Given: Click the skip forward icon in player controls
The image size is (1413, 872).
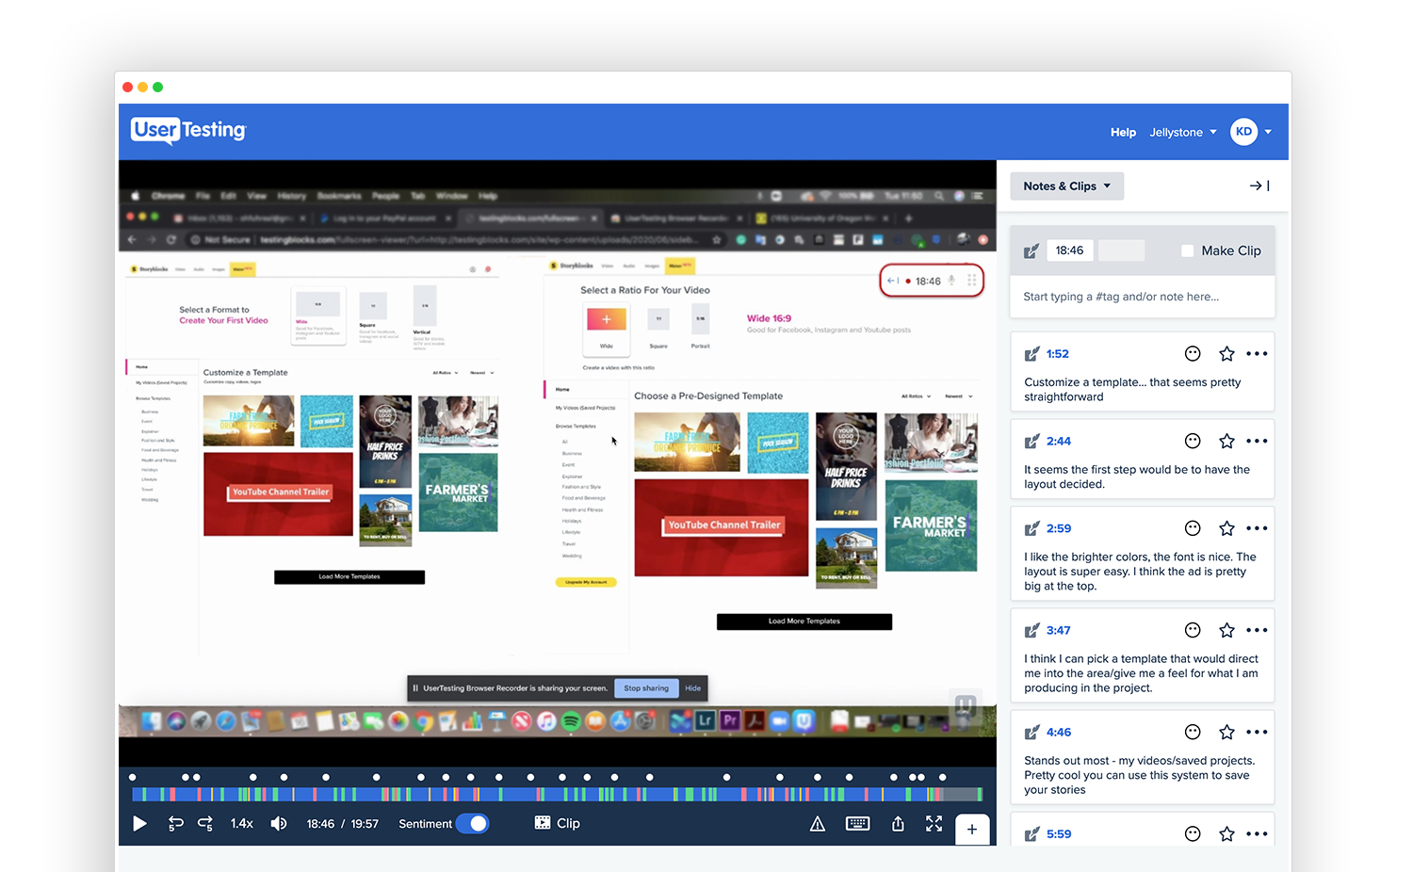Looking at the screenshot, I should [205, 824].
